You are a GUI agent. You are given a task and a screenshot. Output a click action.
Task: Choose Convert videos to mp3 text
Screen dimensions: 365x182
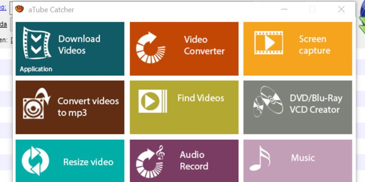[x=88, y=107]
